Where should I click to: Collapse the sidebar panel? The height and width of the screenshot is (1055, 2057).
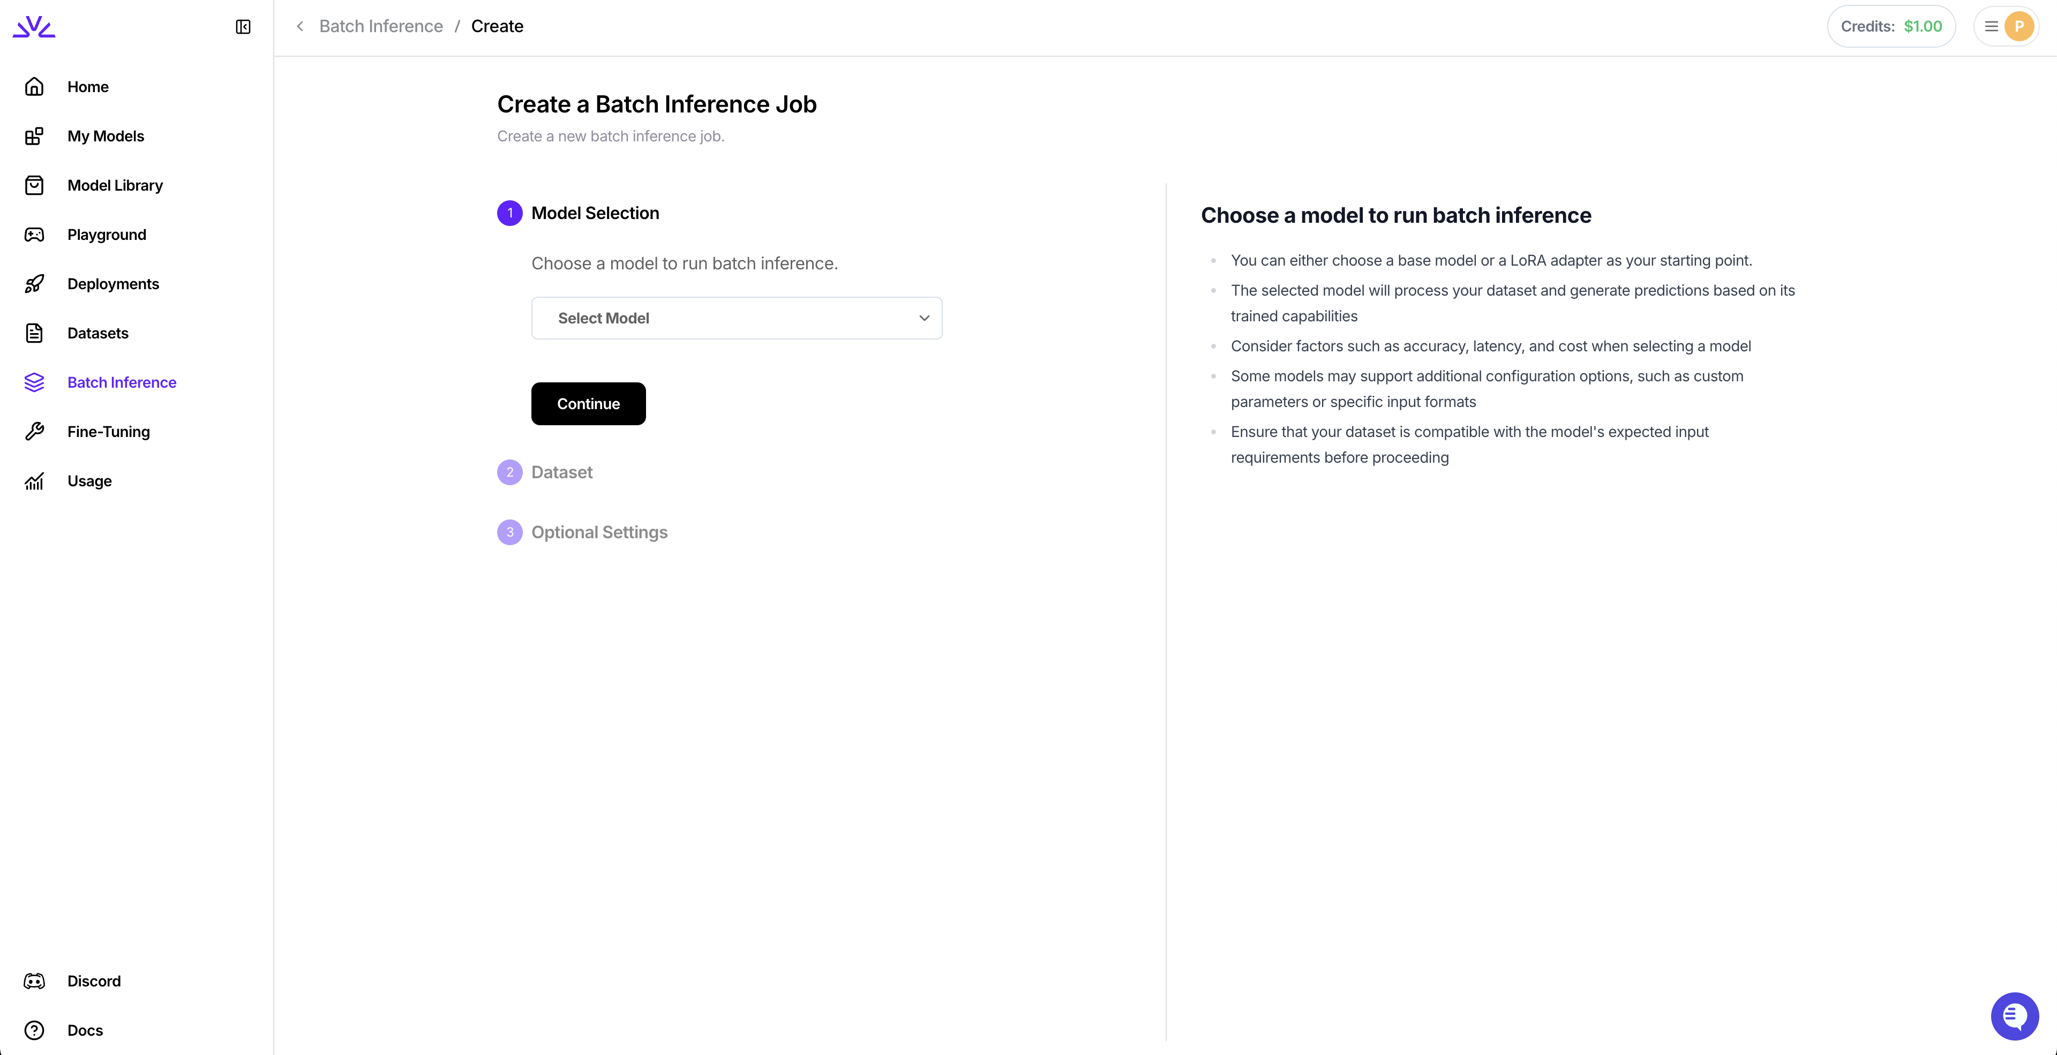tap(243, 27)
